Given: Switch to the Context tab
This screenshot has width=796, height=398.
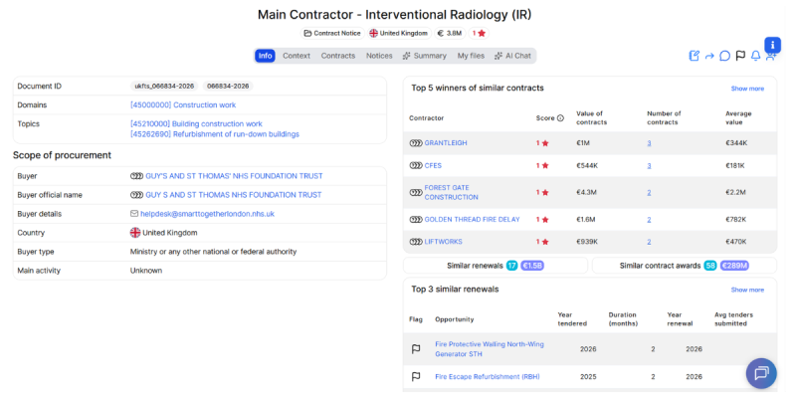Looking at the screenshot, I should point(297,56).
